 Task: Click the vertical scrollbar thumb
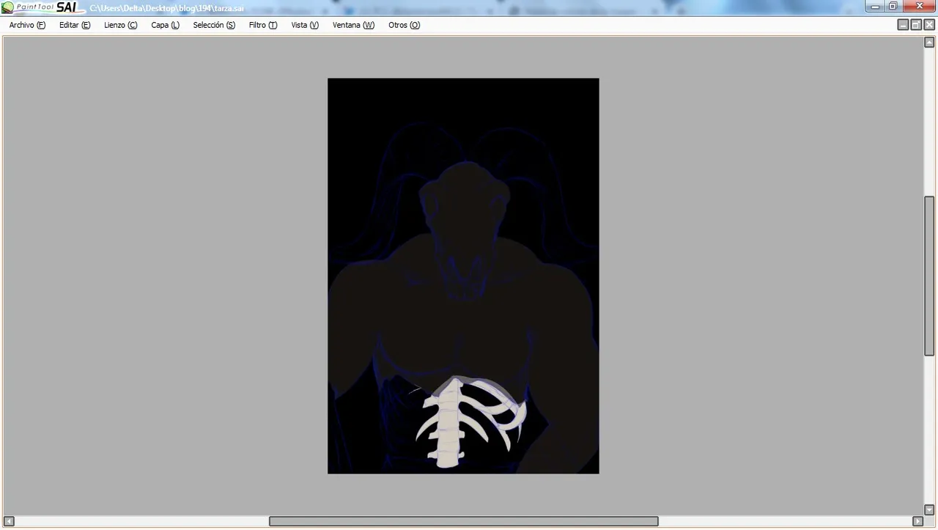929,276
